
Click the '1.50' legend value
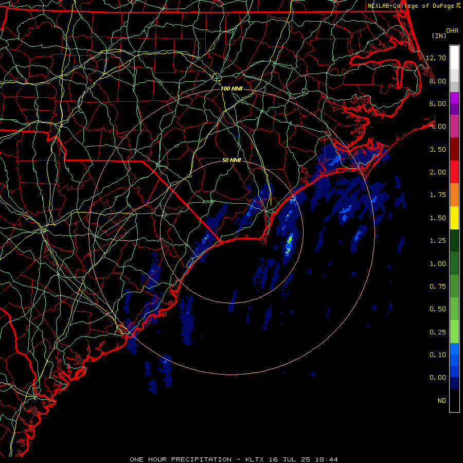[438, 218]
